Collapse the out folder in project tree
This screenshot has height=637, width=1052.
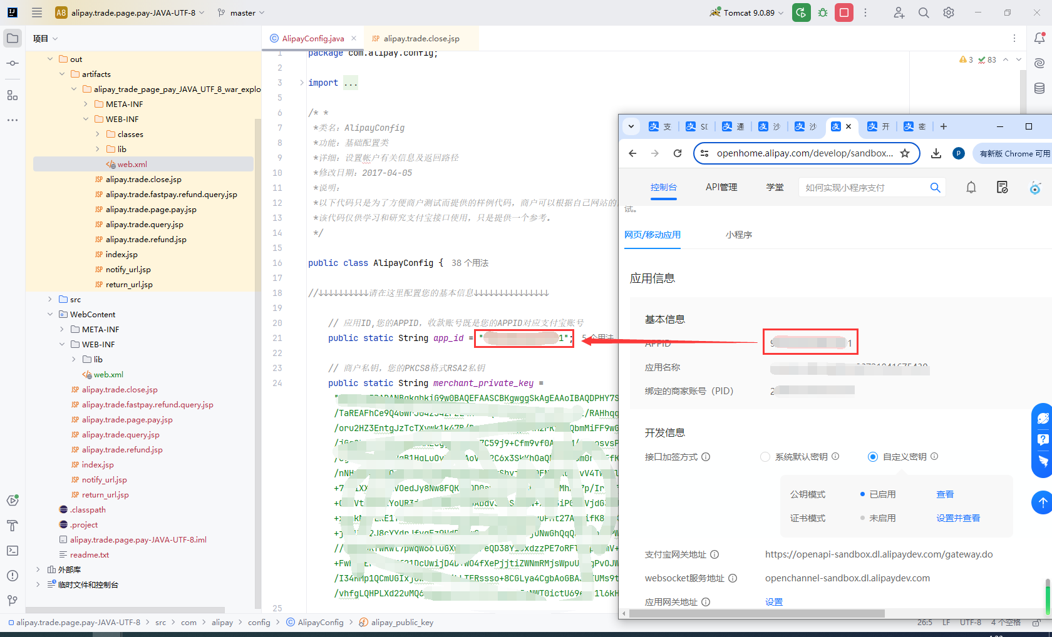click(50, 59)
